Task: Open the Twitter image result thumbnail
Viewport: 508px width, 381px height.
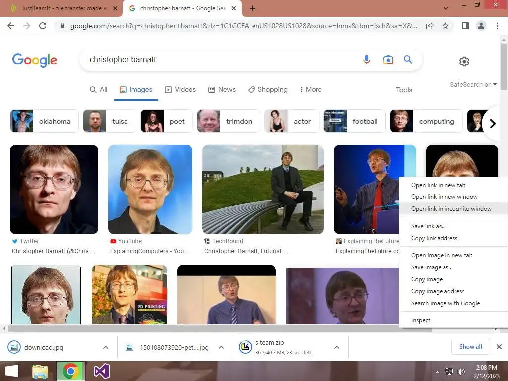Action: (x=54, y=190)
